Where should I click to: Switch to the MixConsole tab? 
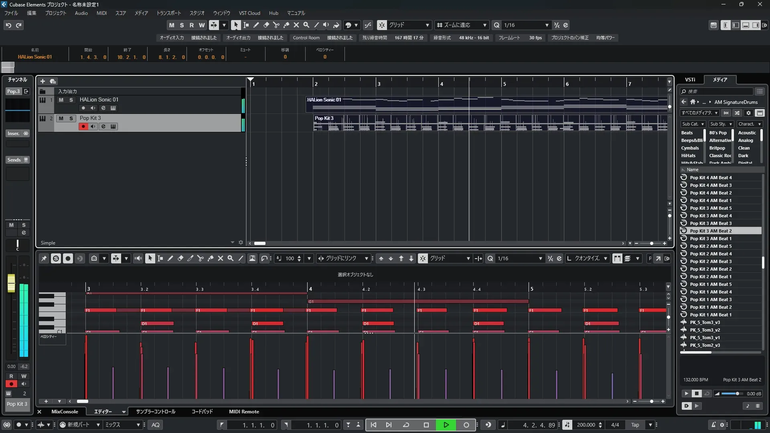(65, 412)
